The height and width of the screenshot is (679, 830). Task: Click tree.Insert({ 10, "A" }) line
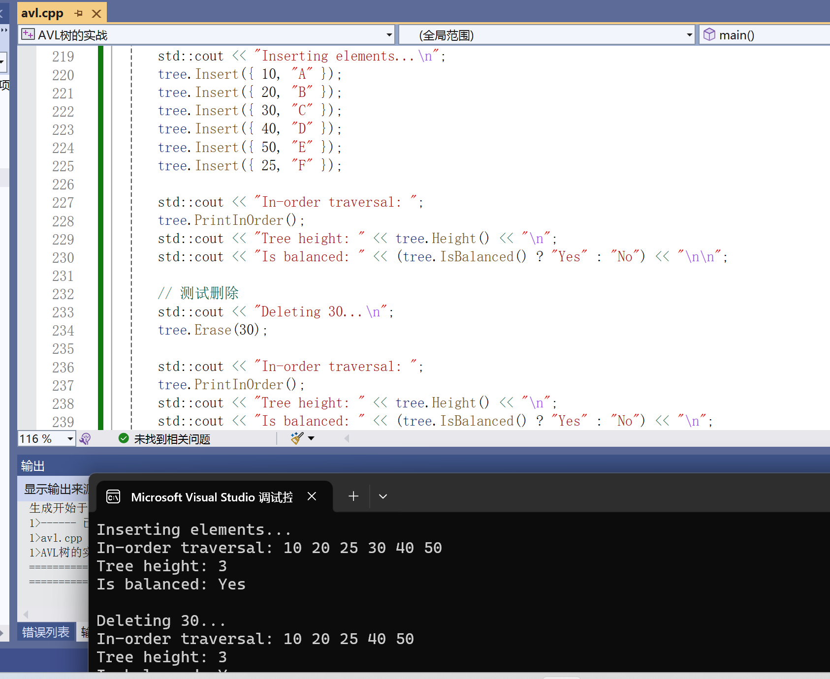point(250,74)
